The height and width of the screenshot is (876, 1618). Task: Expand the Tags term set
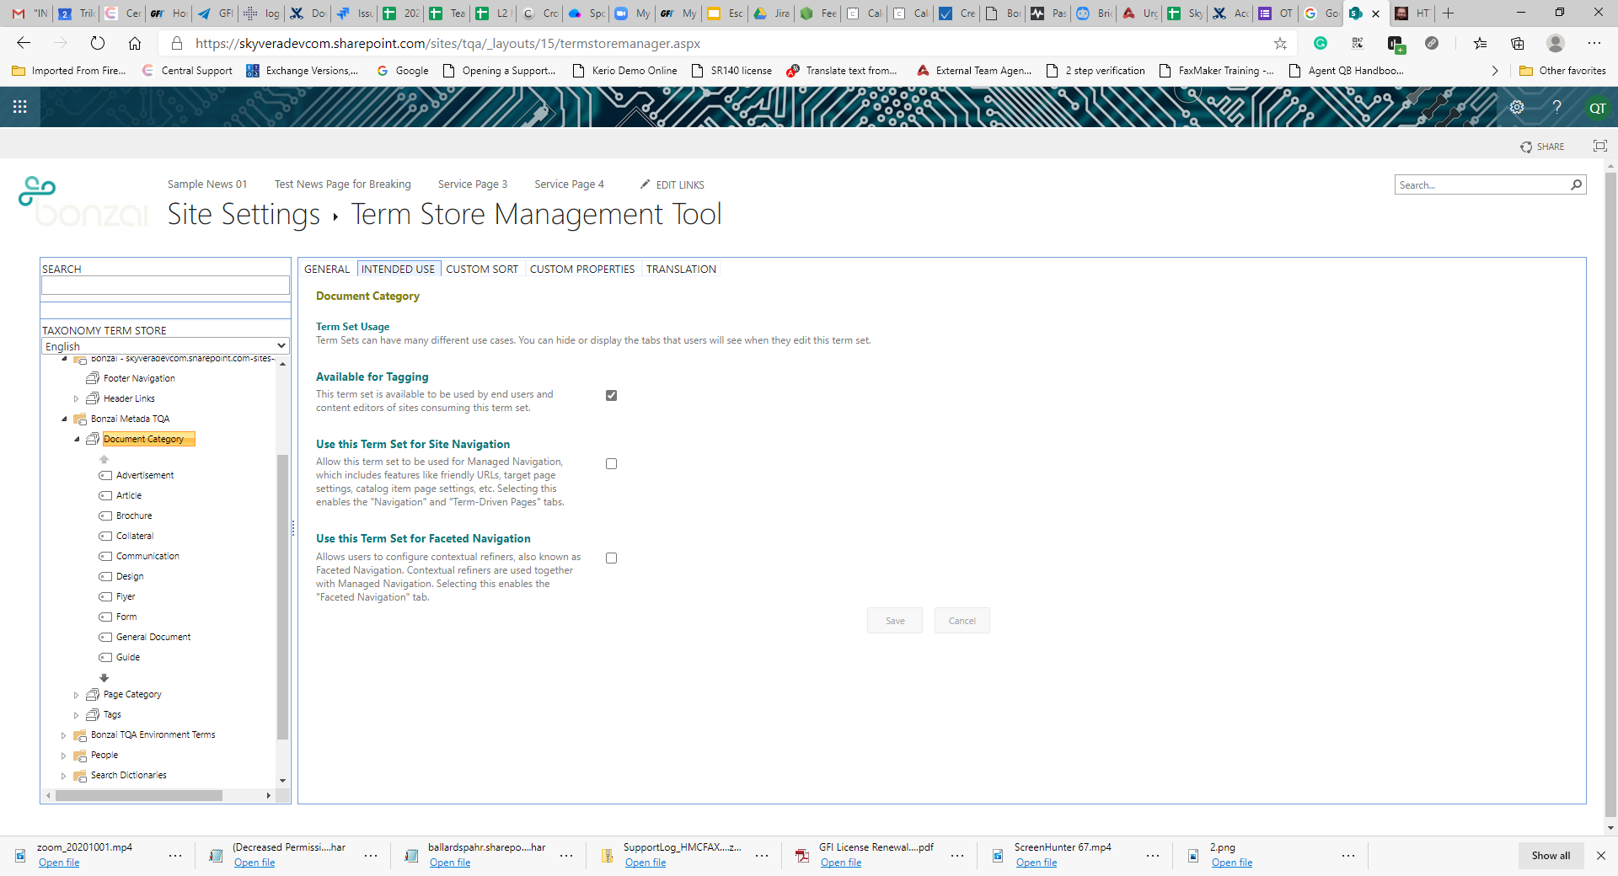tap(77, 715)
